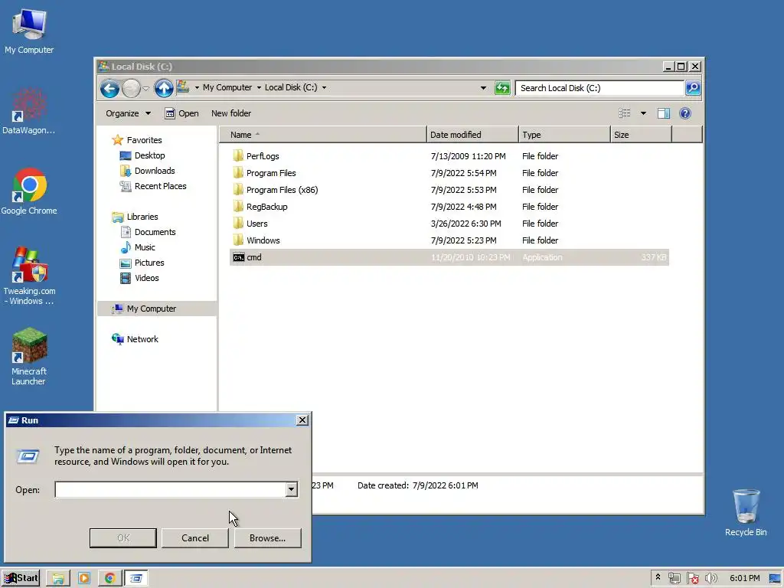Click the red-X flag tray icon
784x588 pixels.
692,579
